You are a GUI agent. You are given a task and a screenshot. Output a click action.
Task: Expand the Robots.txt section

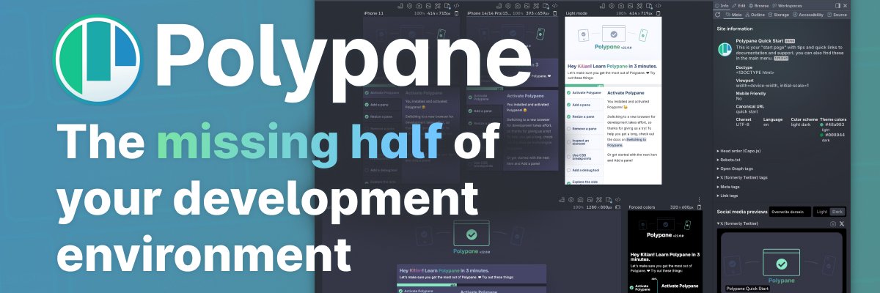pos(733,159)
